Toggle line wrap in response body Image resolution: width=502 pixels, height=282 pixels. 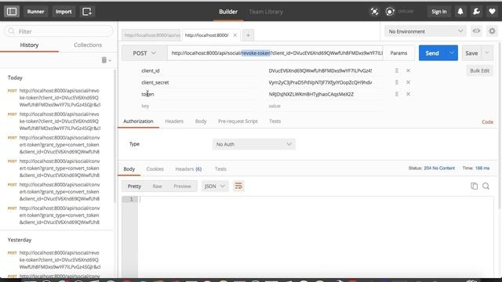point(238,186)
